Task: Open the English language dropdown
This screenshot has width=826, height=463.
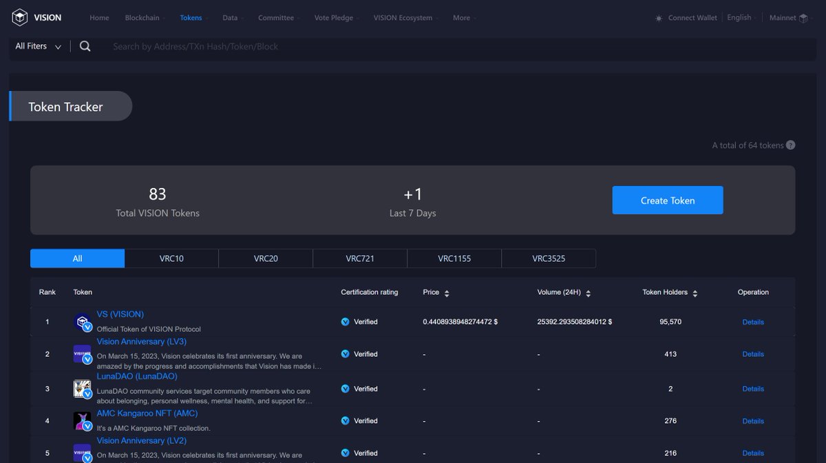Action: tap(742, 18)
